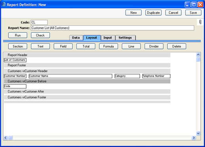Select the 'Customer Number' label box
This screenshot has width=205, height=147.
pos(15,76)
